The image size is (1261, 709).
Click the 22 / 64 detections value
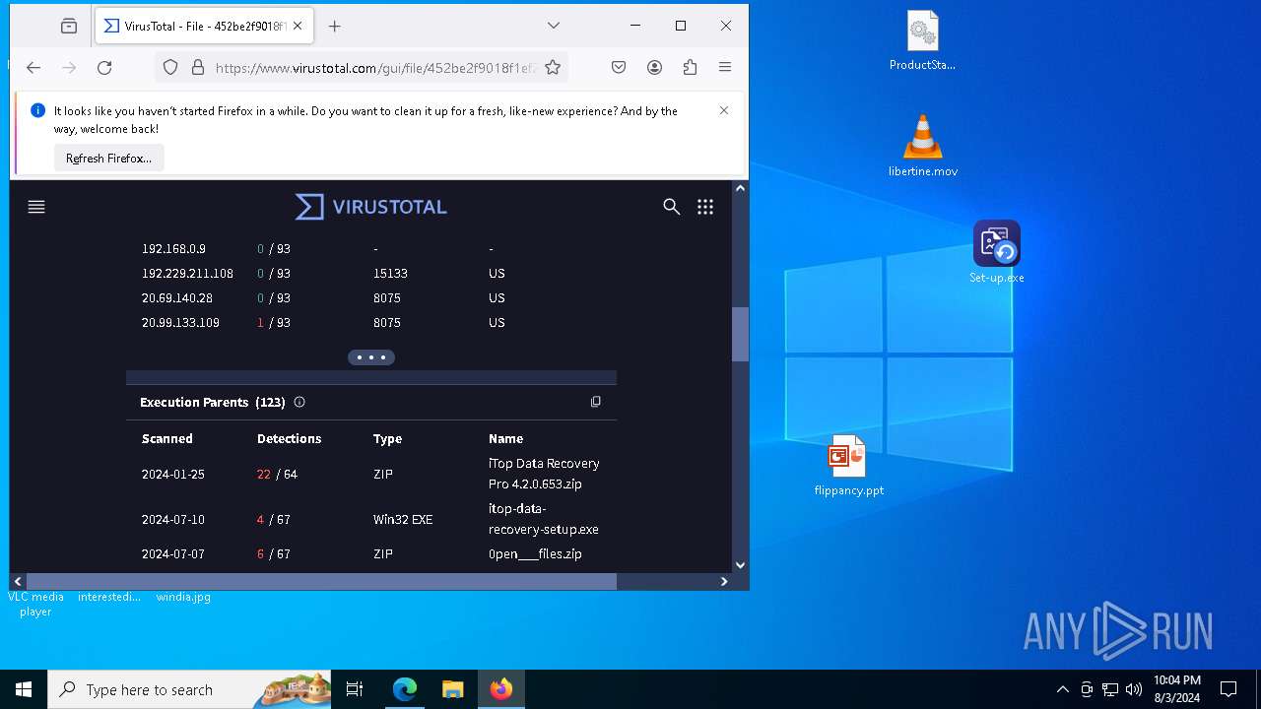click(x=277, y=475)
